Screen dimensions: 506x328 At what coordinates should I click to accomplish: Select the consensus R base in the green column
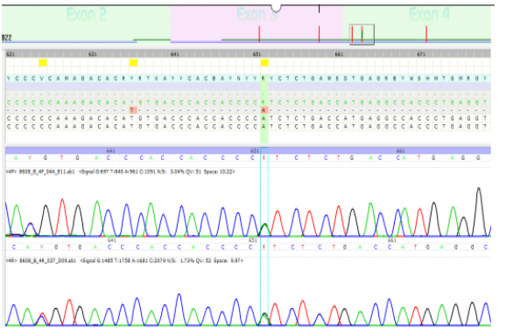pyautogui.click(x=264, y=79)
